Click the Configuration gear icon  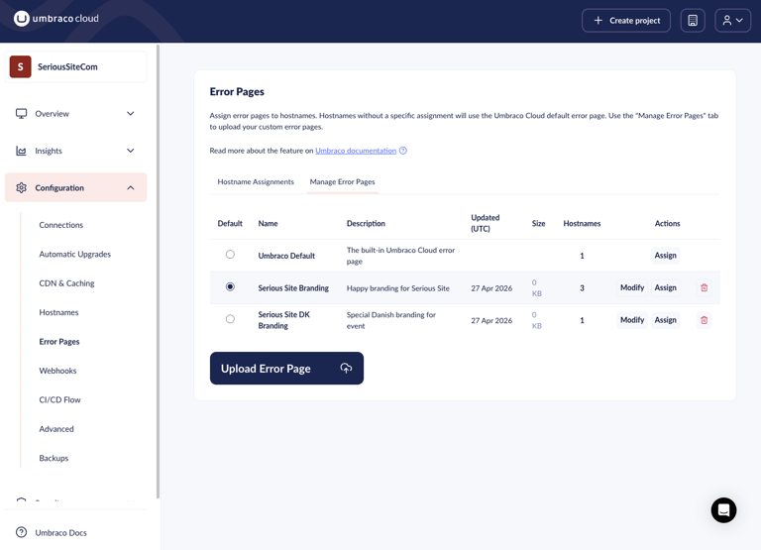click(x=22, y=188)
